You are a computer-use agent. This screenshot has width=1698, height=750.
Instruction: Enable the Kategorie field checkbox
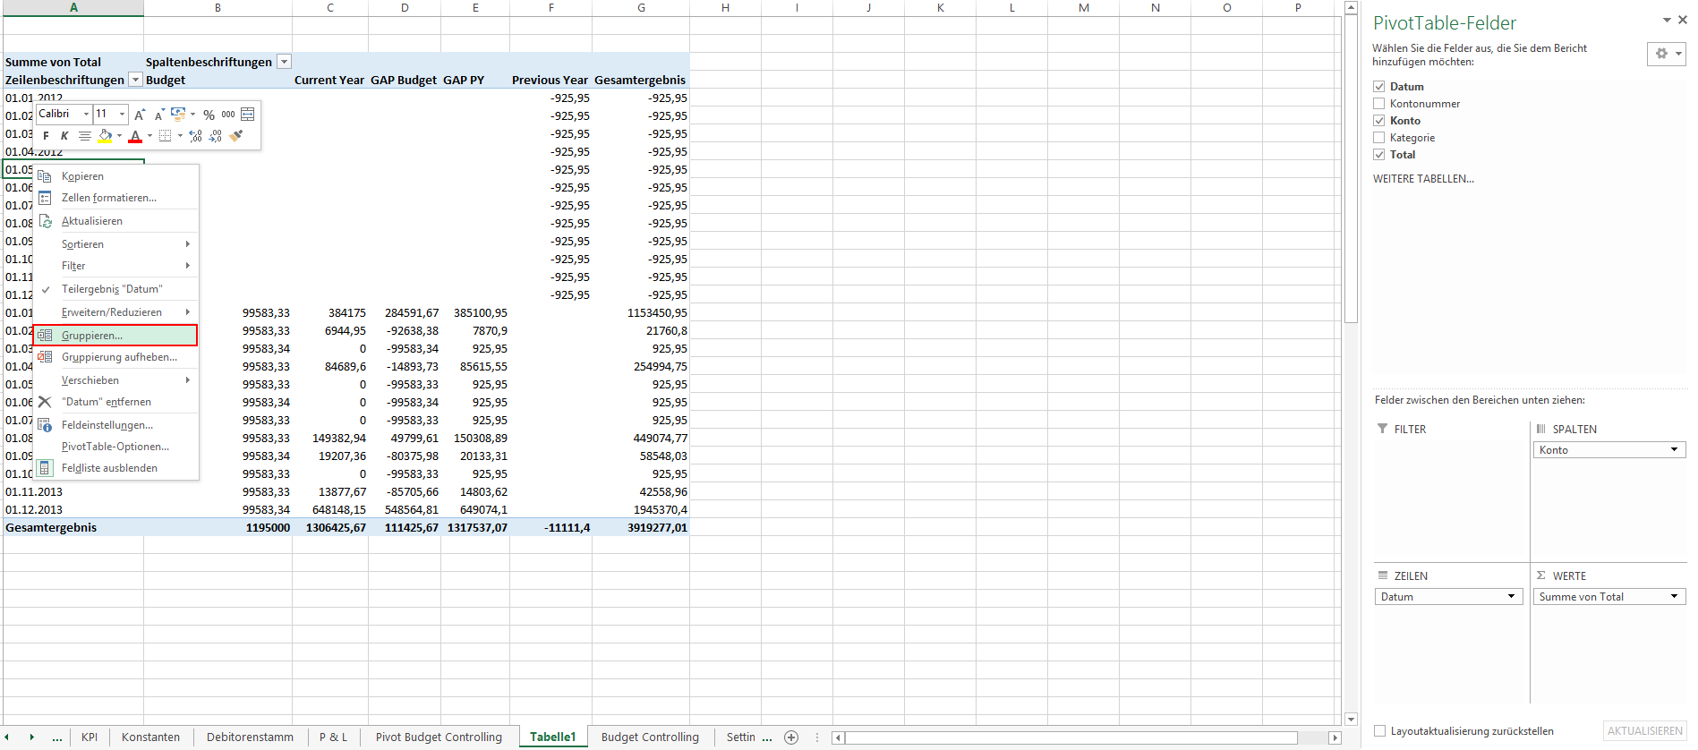(x=1379, y=138)
